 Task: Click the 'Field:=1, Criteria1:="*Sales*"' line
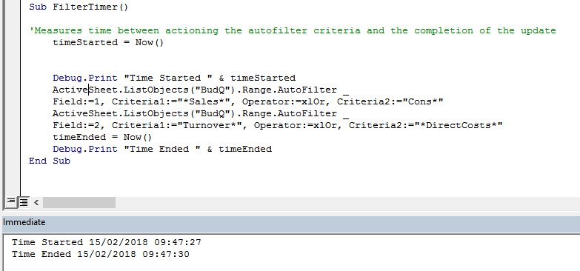click(248, 101)
